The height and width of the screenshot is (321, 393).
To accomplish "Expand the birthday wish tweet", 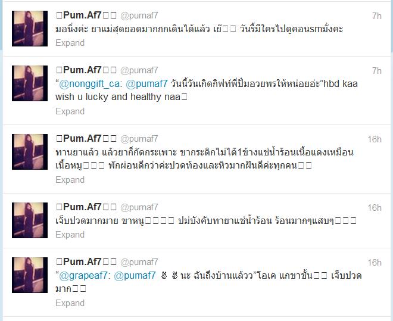I will [x=70, y=111].
